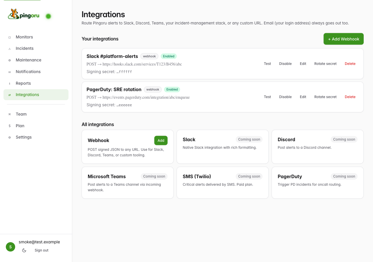Sign out of the account
This screenshot has width=373, height=262.
tap(41, 250)
